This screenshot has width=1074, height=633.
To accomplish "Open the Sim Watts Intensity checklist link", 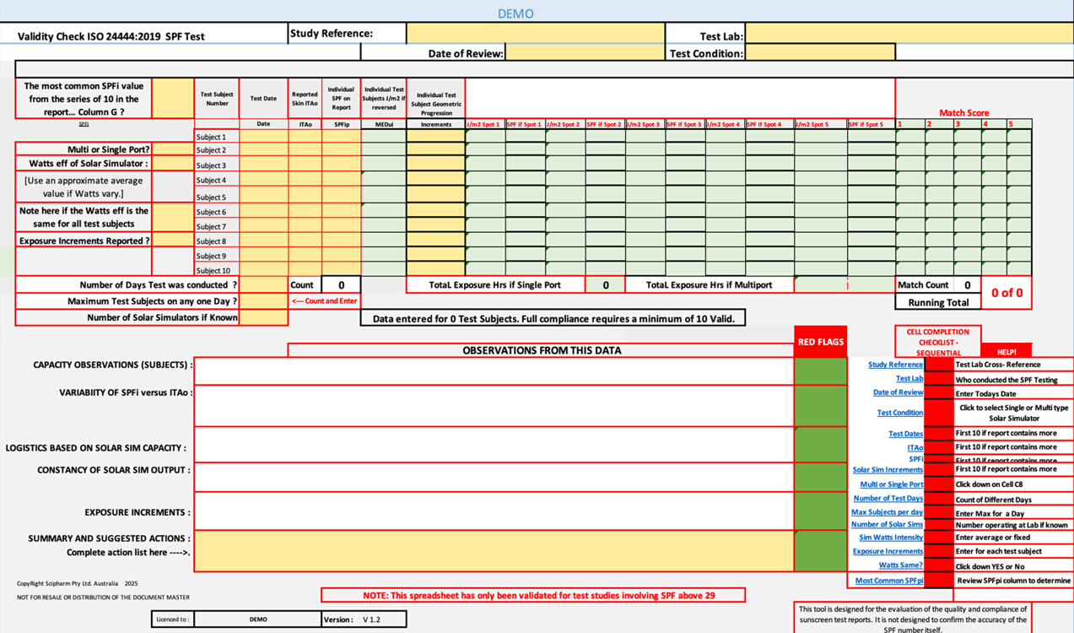I will pos(892,537).
